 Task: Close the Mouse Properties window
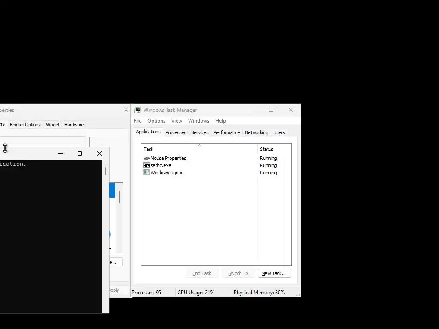[126, 110]
